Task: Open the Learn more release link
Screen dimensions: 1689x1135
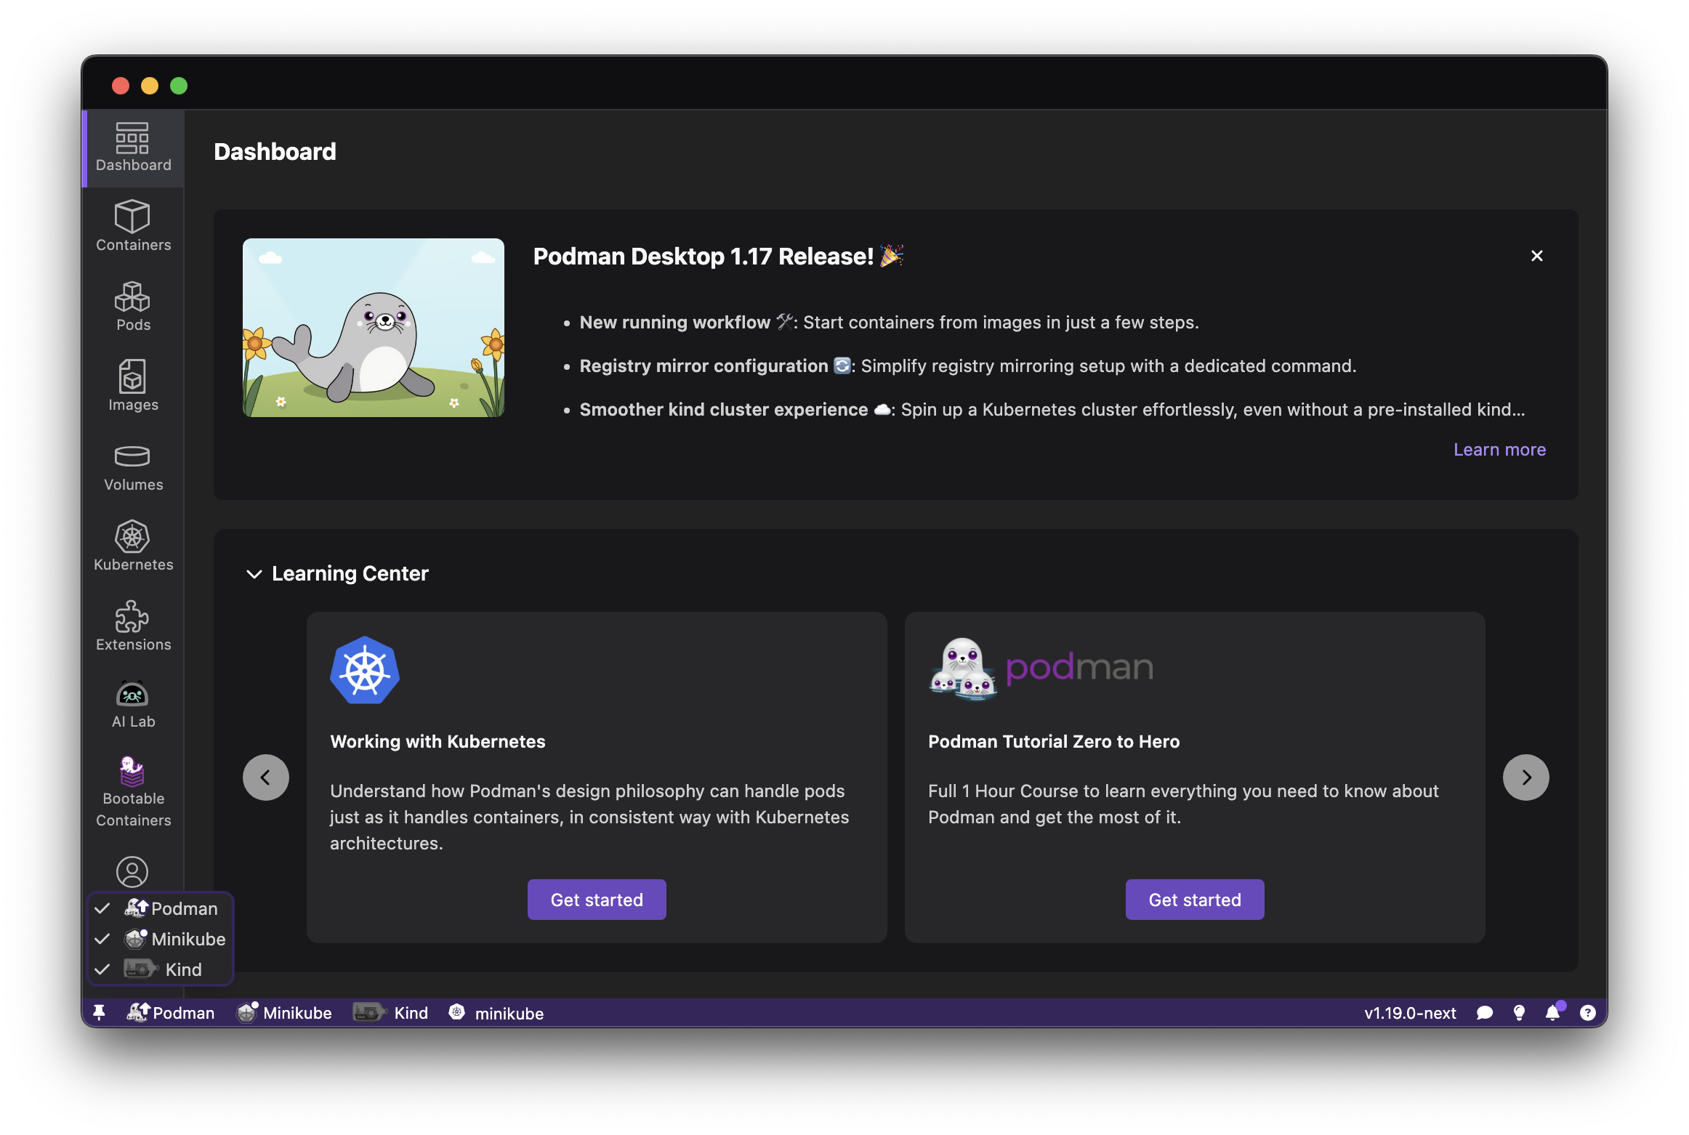Action: 1499,450
